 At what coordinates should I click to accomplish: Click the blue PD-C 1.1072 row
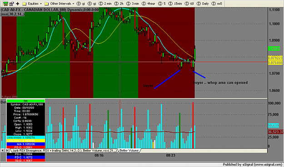[26, 157]
